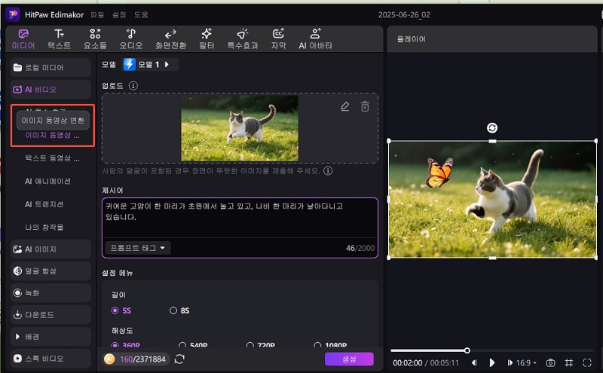Delete the uploaded cat image

coord(365,106)
